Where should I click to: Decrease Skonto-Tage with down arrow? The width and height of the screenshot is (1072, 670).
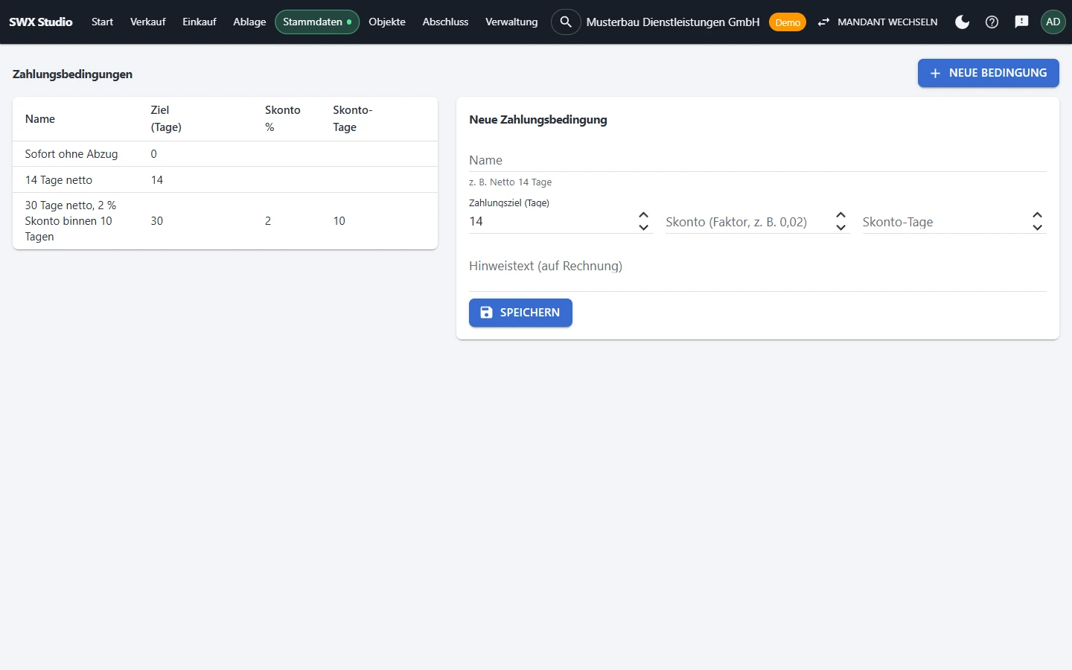[1037, 227]
